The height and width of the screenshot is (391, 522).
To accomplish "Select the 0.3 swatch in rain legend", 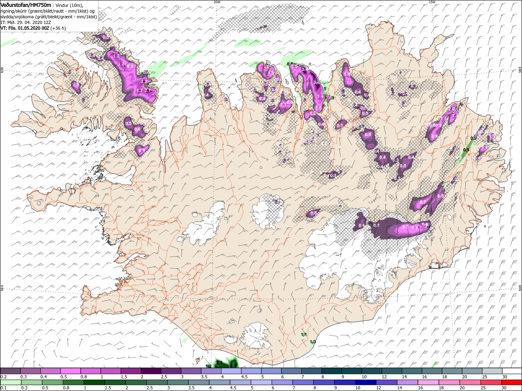I will tap(31, 382).
